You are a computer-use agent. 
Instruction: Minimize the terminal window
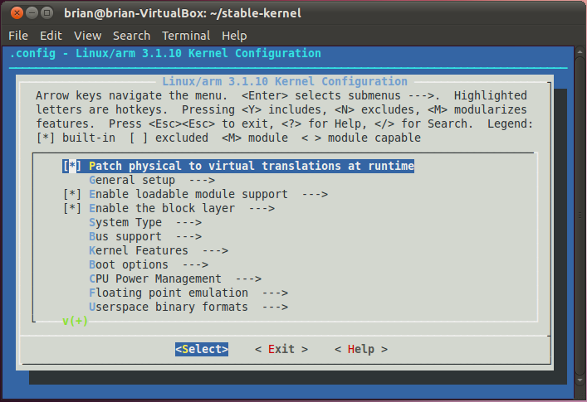pos(32,13)
